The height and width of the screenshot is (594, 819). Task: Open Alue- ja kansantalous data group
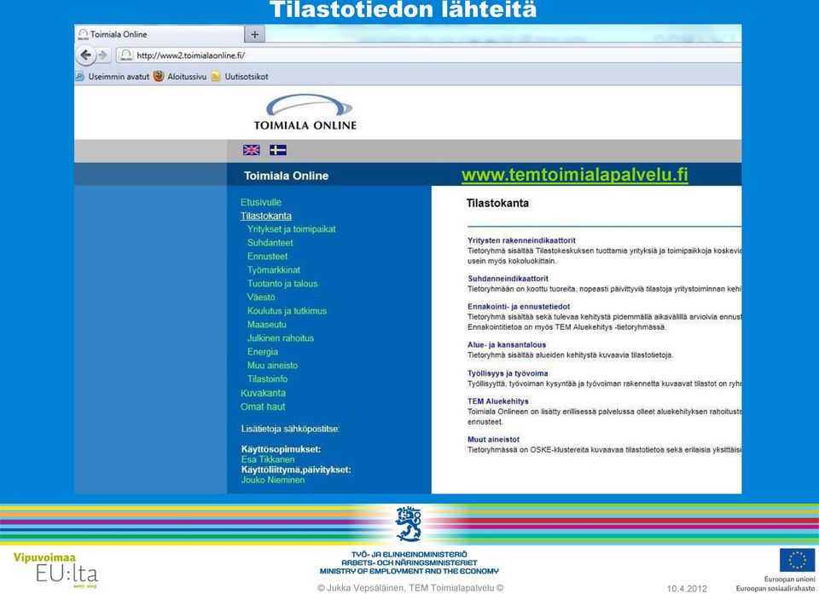[507, 345]
